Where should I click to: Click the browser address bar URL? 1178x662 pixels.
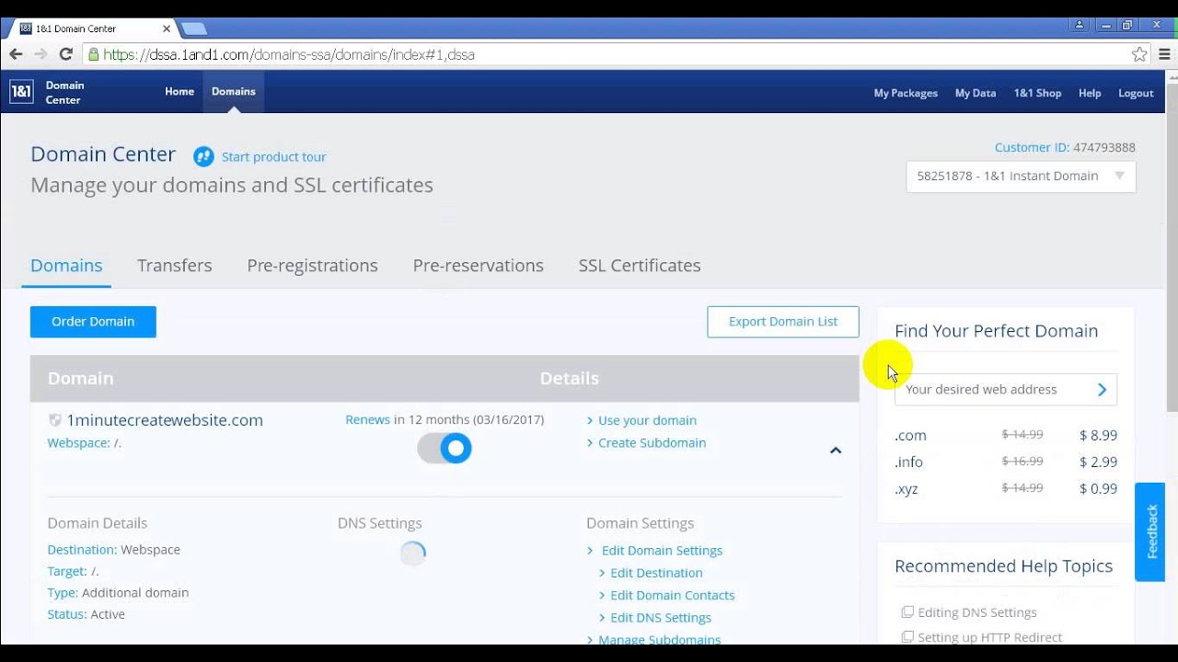pyautogui.click(x=289, y=54)
